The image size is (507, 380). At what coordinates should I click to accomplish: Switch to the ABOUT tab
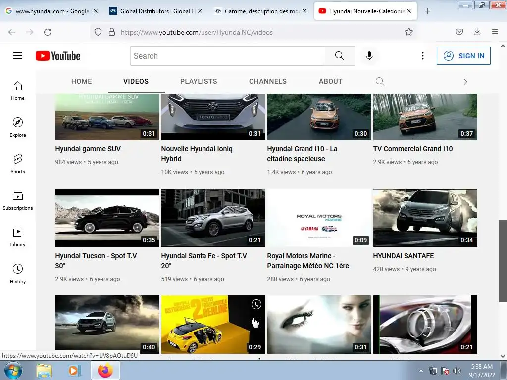(x=330, y=81)
